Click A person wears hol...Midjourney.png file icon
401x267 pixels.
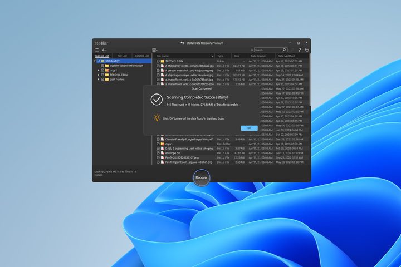pyautogui.click(x=163, y=71)
